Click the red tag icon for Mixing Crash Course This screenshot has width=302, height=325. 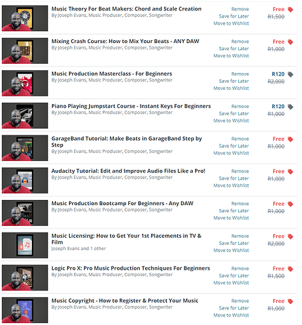290,42
